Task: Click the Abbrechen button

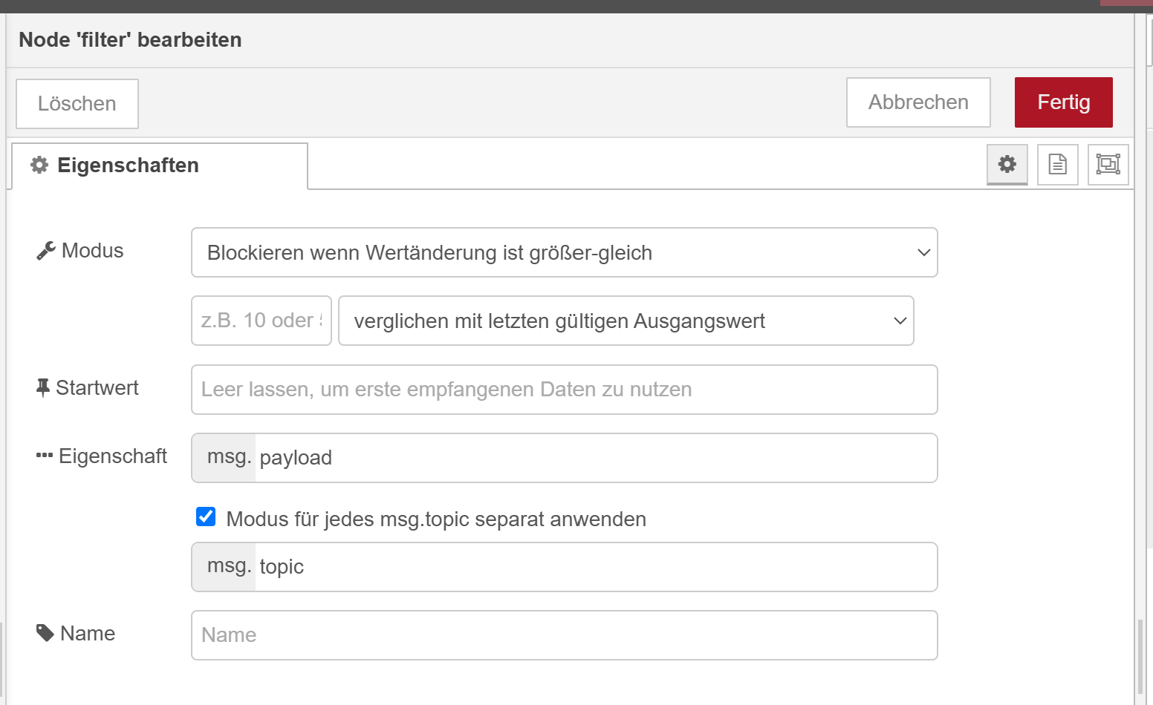Action: tap(918, 102)
